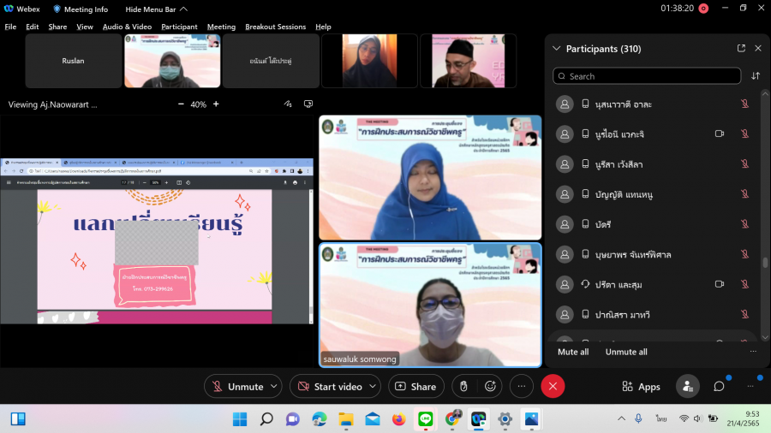Pop out the Participants panel
Viewport: 771px width, 433px height.
point(741,49)
